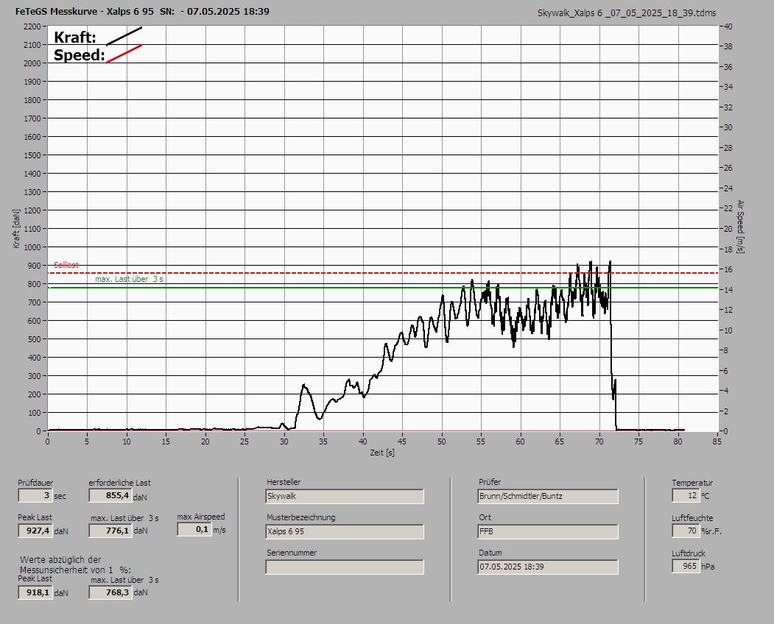Click the red Solllast label in chart

66,265
